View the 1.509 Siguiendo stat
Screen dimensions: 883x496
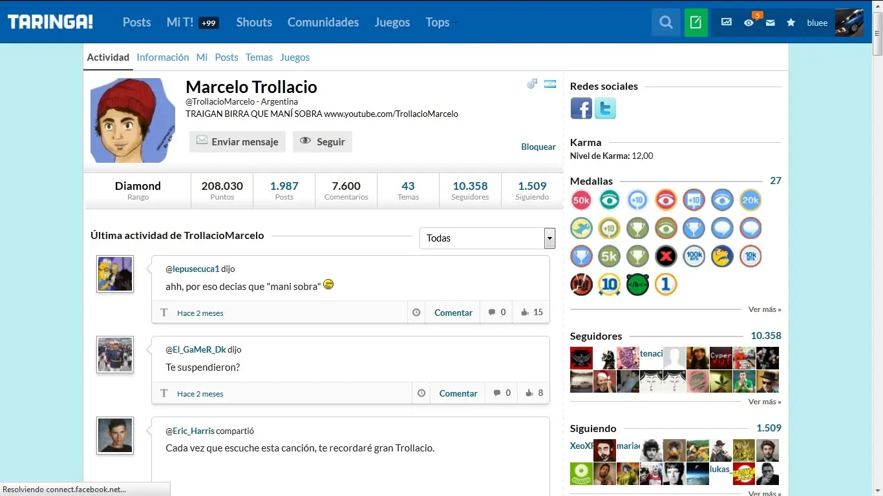(532, 191)
